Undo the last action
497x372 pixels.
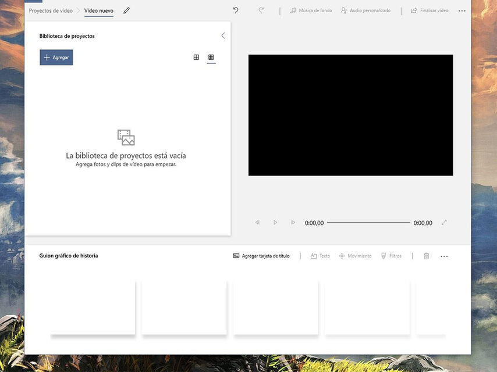[x=236, y=10]
